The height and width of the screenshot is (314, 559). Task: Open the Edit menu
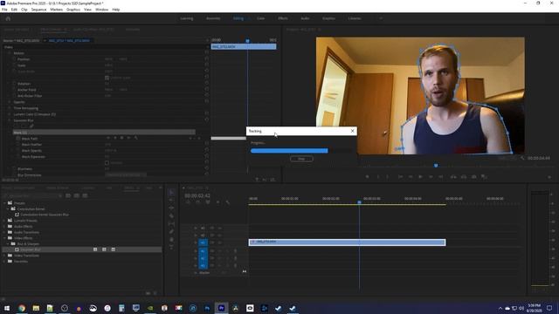14,10
